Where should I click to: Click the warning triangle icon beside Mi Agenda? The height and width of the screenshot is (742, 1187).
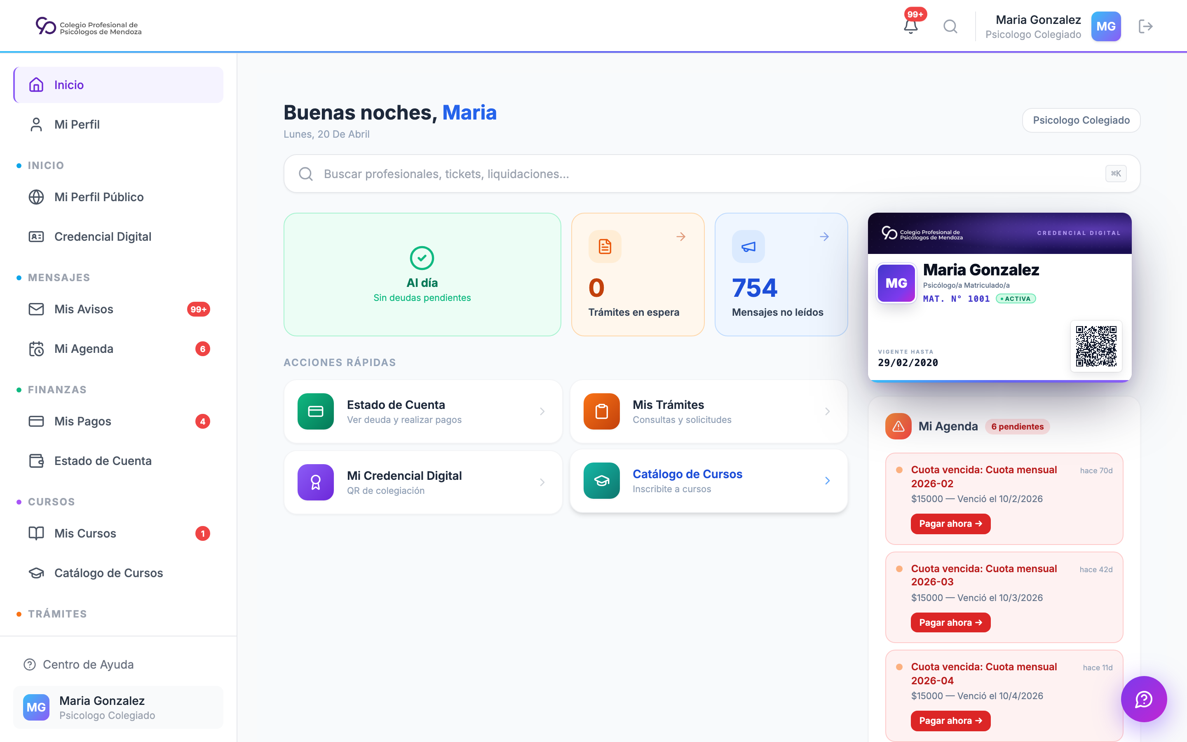[898, 426]
